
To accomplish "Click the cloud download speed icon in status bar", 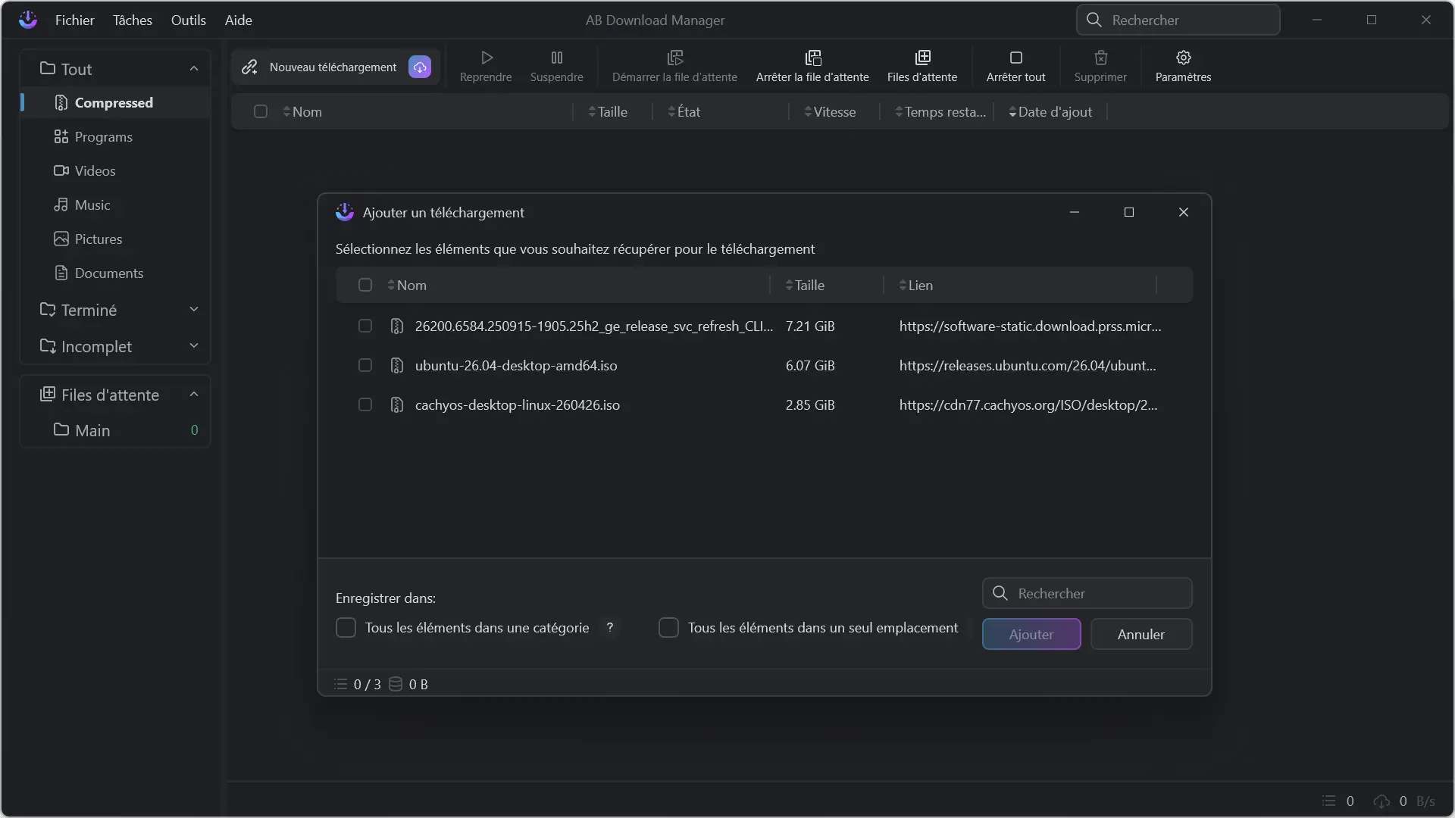I will 1381,801.
